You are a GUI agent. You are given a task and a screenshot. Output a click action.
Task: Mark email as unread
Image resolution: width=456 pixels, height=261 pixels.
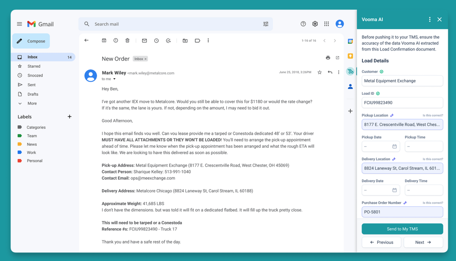[x=144, y=41]
